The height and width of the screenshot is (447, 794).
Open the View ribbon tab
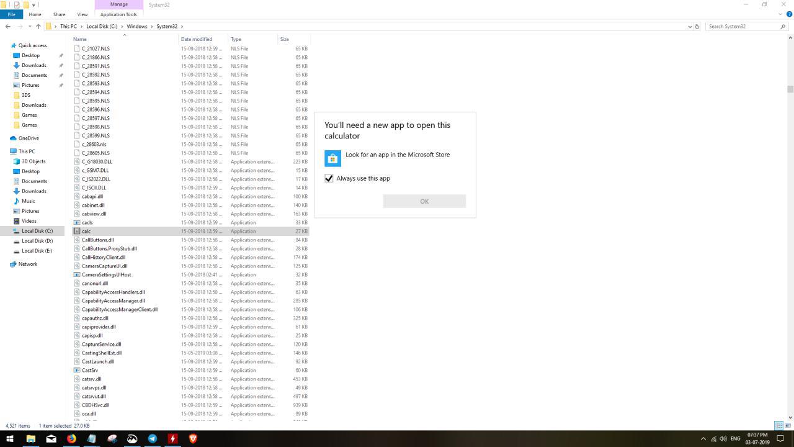pos(82,14)
